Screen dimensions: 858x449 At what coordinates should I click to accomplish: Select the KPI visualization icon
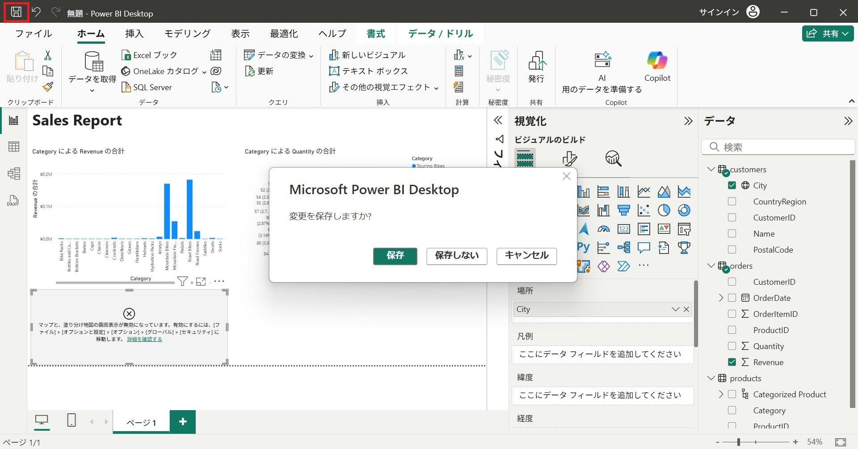664,229
